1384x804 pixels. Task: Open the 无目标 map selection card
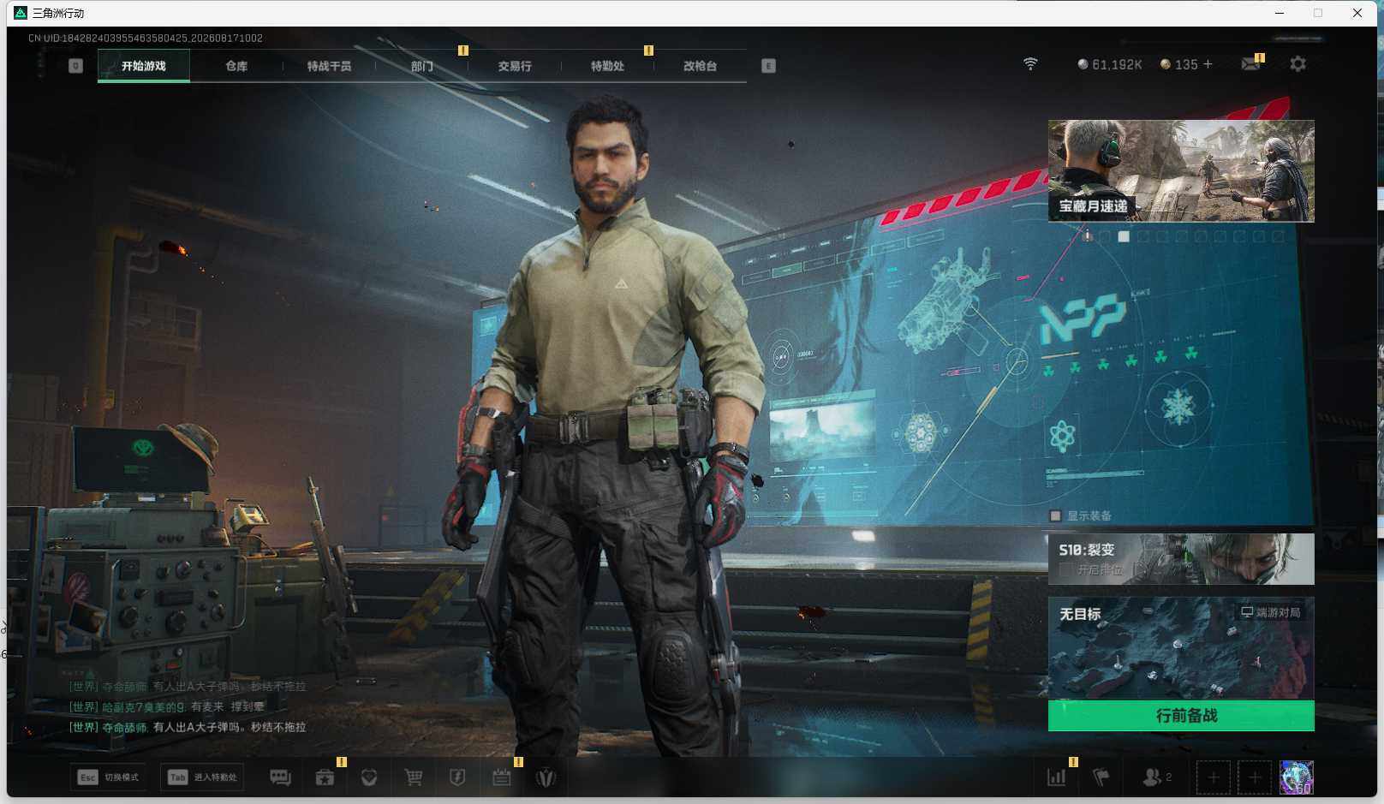tap(1181, 648)
